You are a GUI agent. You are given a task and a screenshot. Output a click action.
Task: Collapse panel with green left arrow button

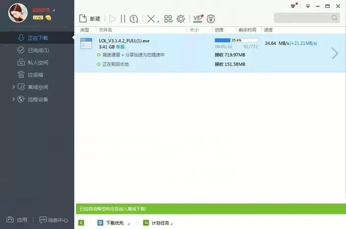(x=81, y=223)
